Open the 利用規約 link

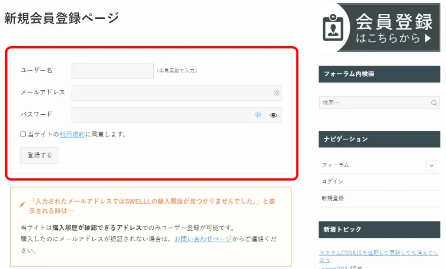point(72,134)
